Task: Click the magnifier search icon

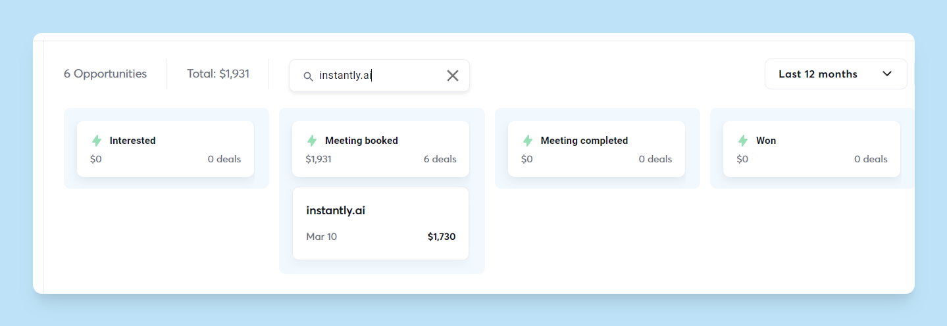Action: [308, 76]
